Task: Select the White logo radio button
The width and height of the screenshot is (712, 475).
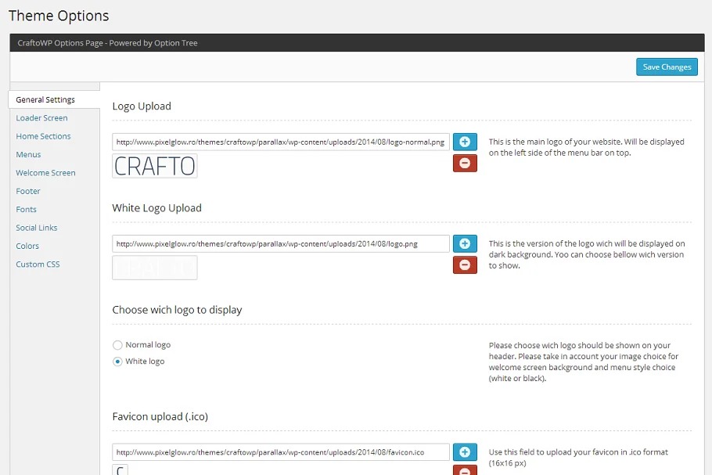Action: pyautogui.click(x=118, y=362)
